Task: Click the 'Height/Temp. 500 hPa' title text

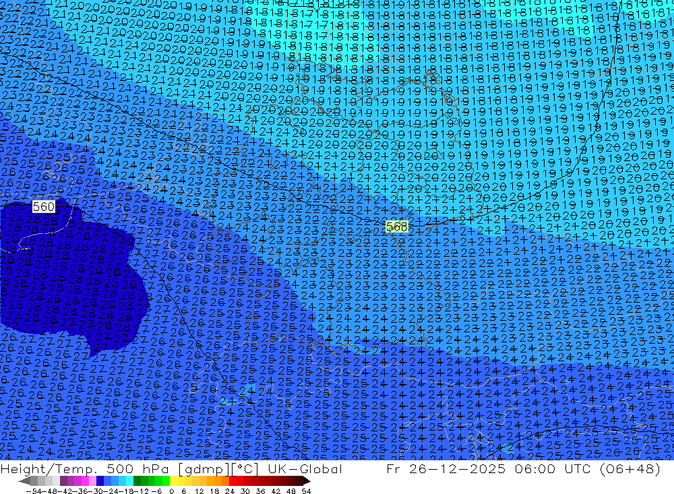Action: pyautogui.click(x=84, y=469)
